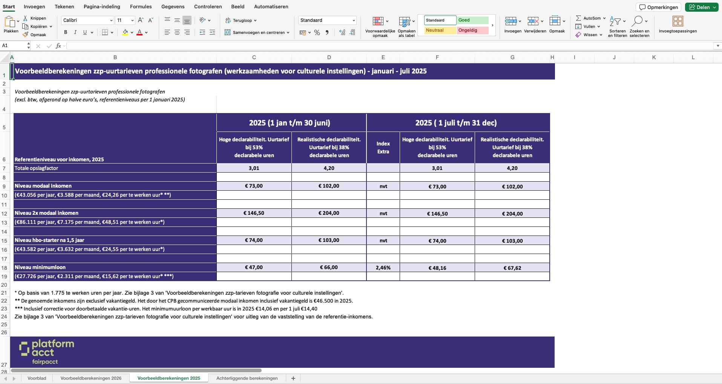Expand the Standaard number format dropdown

coord(353,20)
